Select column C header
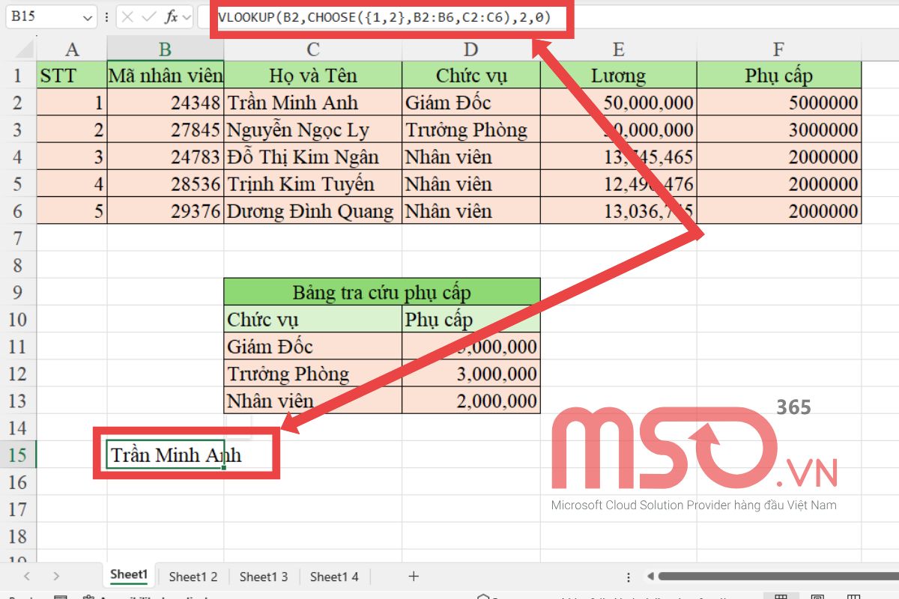This screenshot has height=599, width=899. click(313, 49)
